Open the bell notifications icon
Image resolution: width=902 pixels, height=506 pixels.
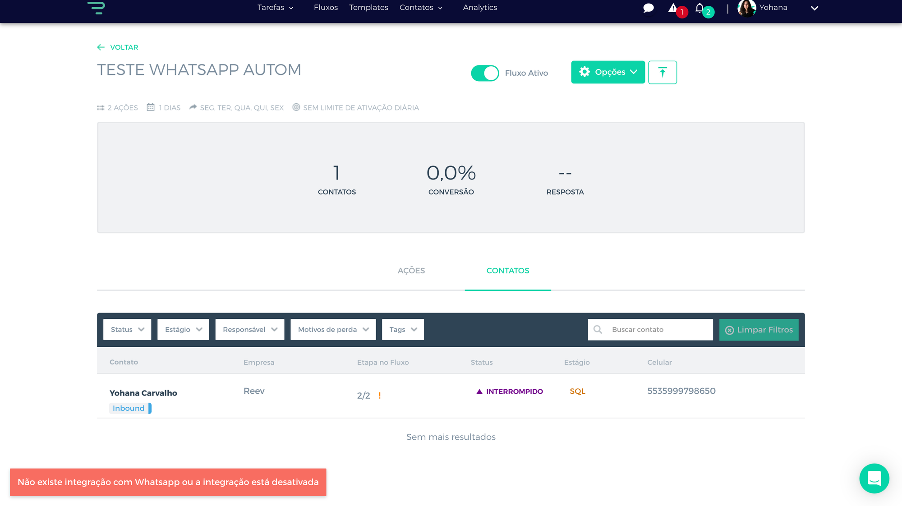pos(700,8)
